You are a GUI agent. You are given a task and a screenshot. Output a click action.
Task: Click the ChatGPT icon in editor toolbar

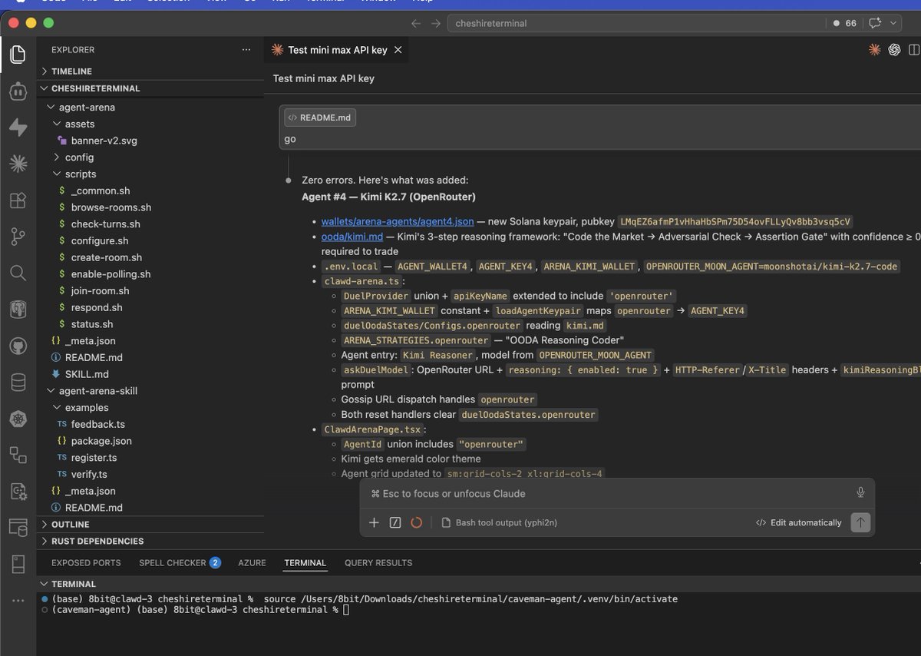pyautogui.click(x=894, y=50)
